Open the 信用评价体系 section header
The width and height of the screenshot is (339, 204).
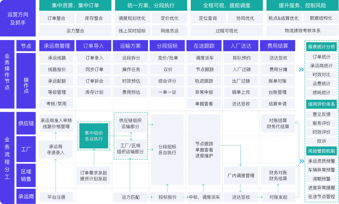tap(321, 104)
